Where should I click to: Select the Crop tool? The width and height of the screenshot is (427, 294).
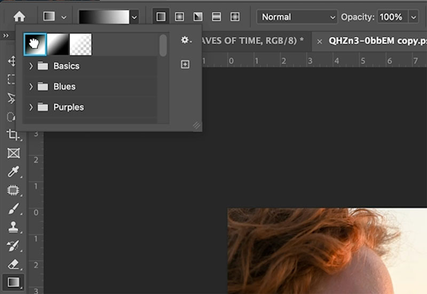pyautogui.click(x=13, y=135)
